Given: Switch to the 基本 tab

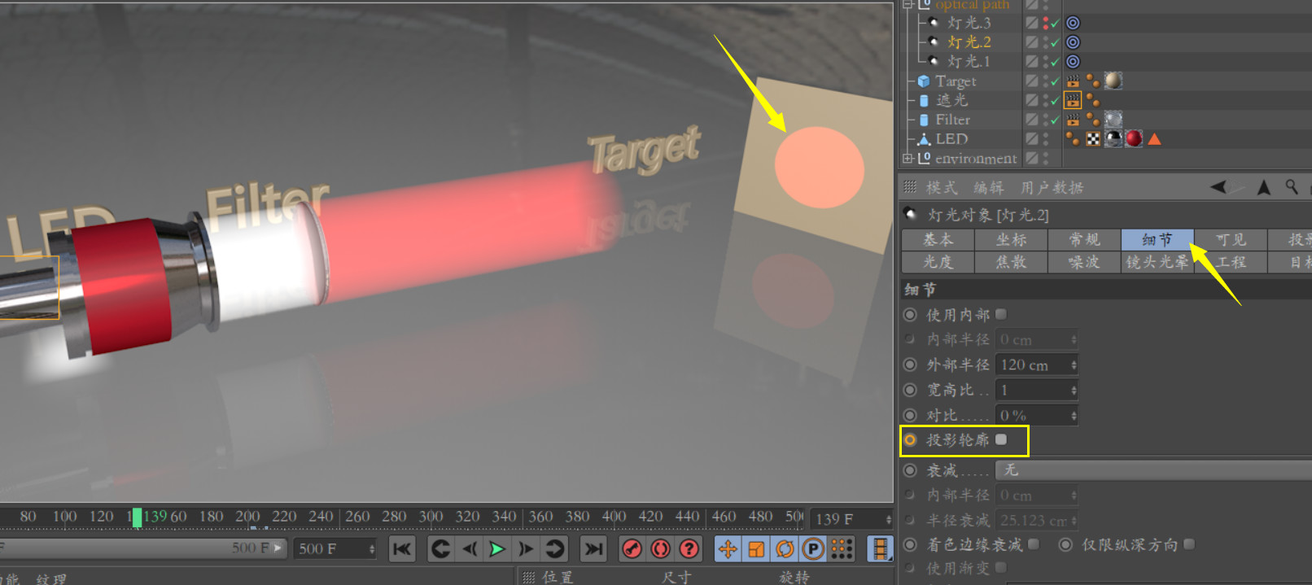Looking at the screenshot, I should click(938, 239).
